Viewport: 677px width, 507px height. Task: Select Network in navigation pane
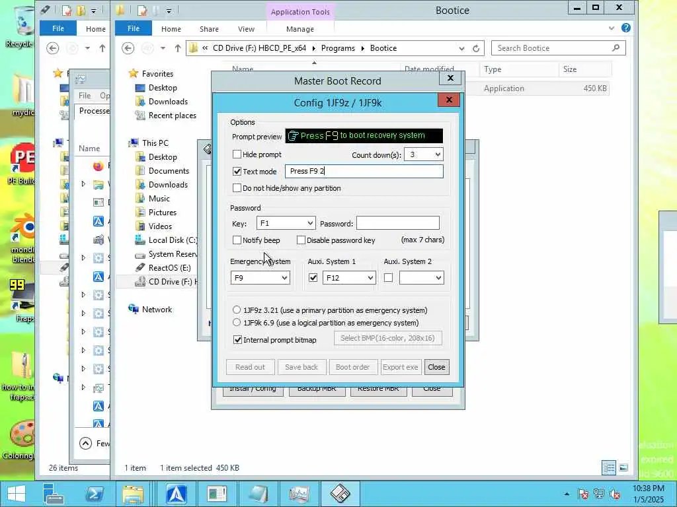[x=157, y=310]
